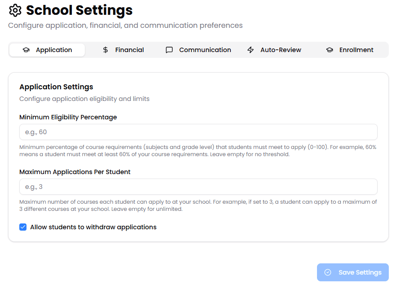Screen dimensions: 396x284
Task: Click the chat bubble icon on Communication tab
Action: tap(169, 50)
